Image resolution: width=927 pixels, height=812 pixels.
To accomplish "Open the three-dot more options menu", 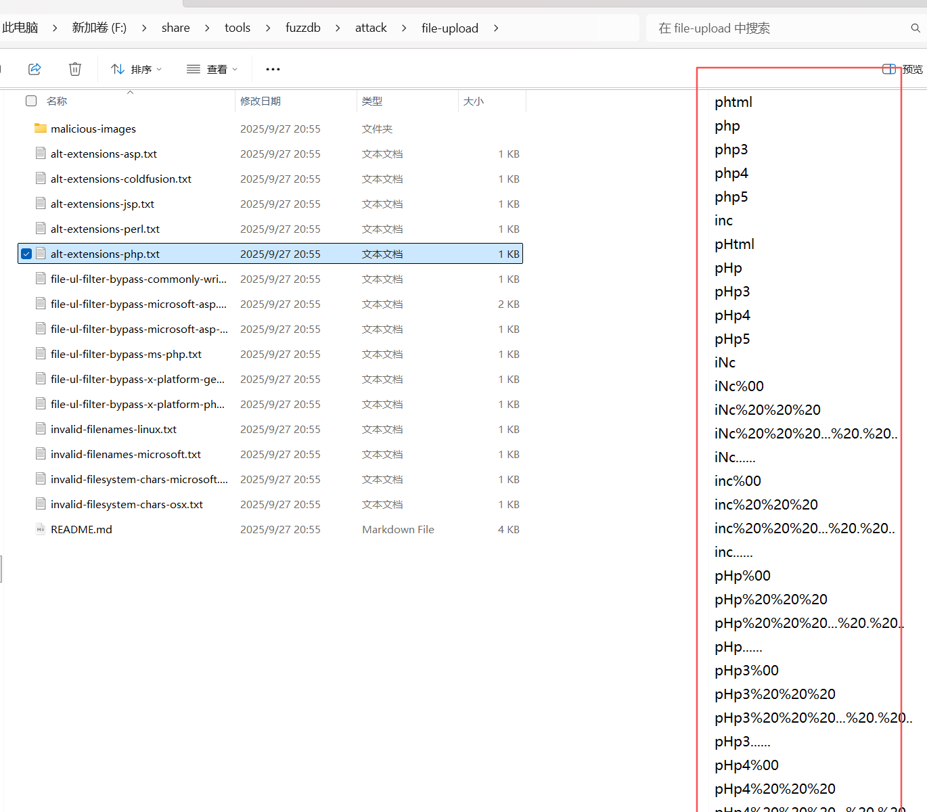I will (x=273, y=69).
